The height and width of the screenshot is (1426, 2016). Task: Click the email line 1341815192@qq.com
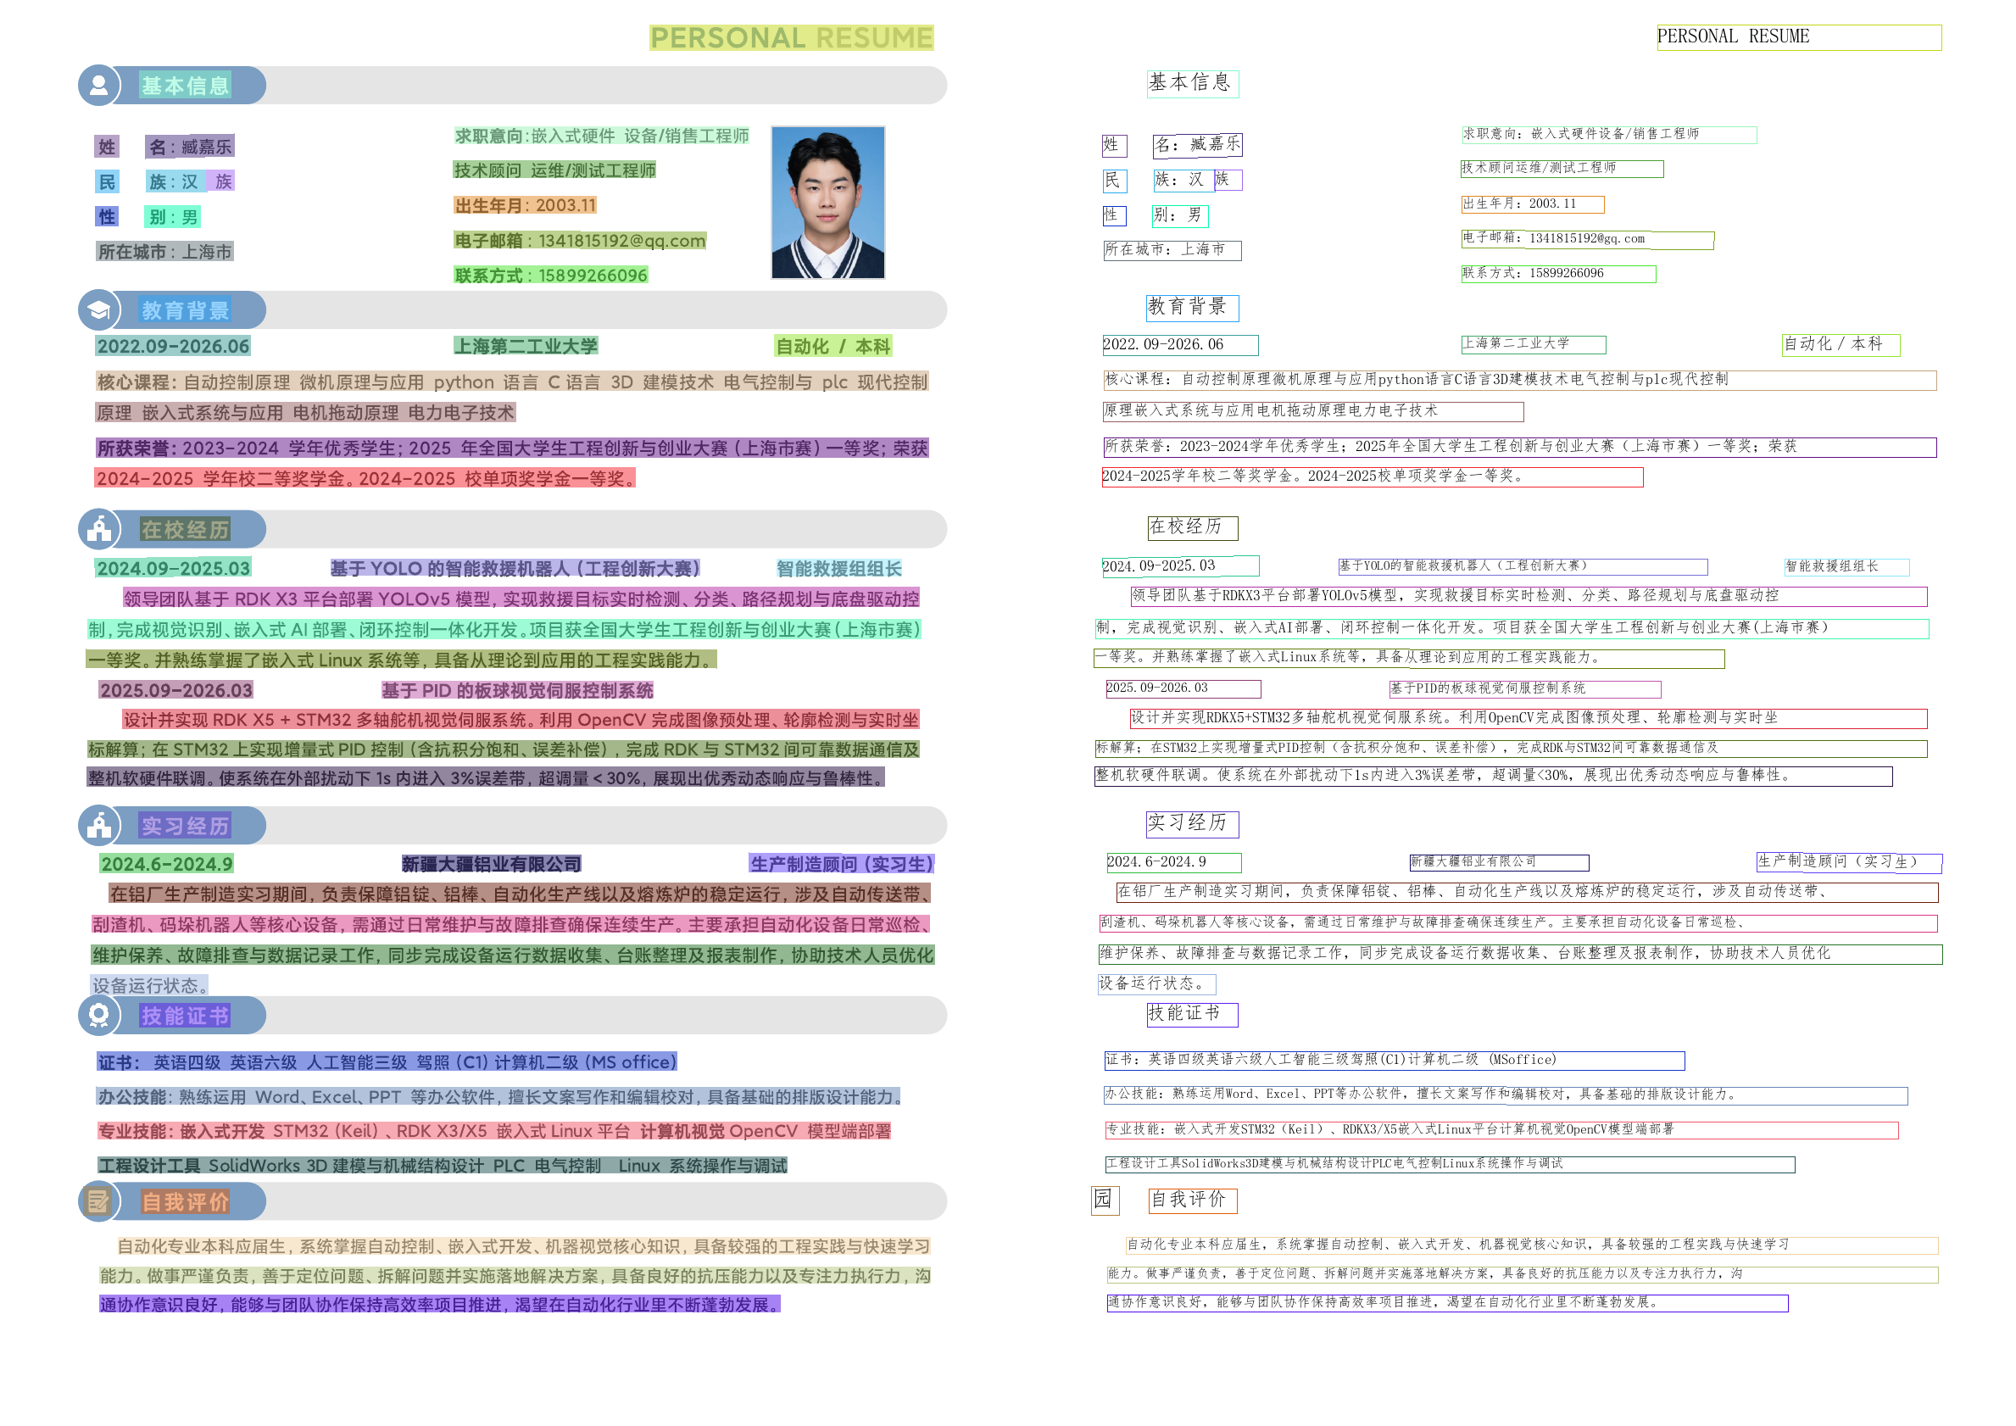pos(580,241)
